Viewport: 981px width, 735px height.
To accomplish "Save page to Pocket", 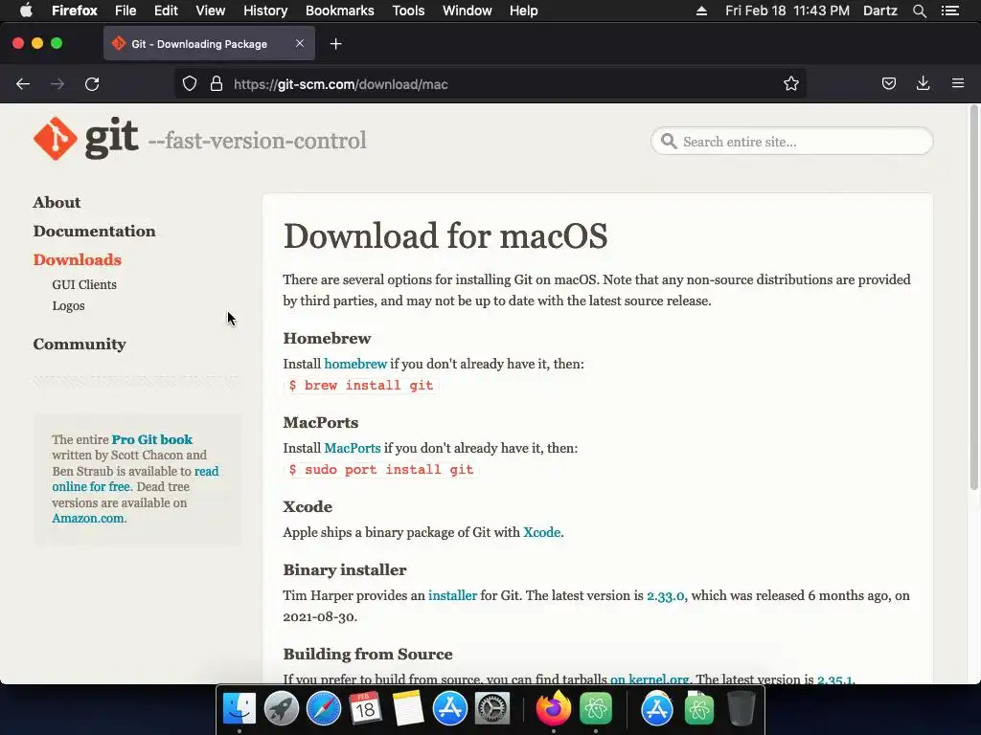I will [888, 84].
